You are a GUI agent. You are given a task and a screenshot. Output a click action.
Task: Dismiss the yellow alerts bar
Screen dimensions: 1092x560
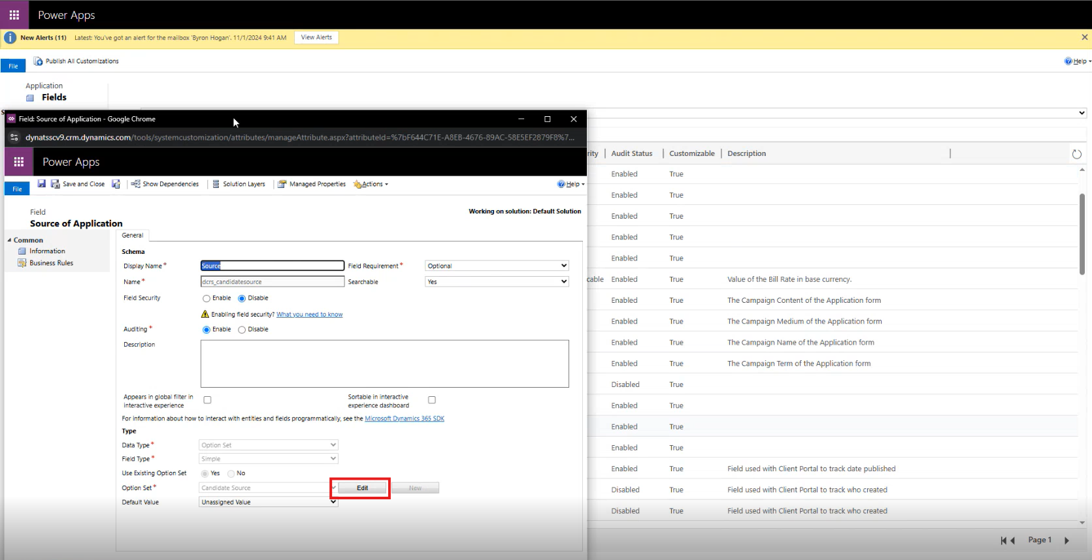coord(1085,37)
